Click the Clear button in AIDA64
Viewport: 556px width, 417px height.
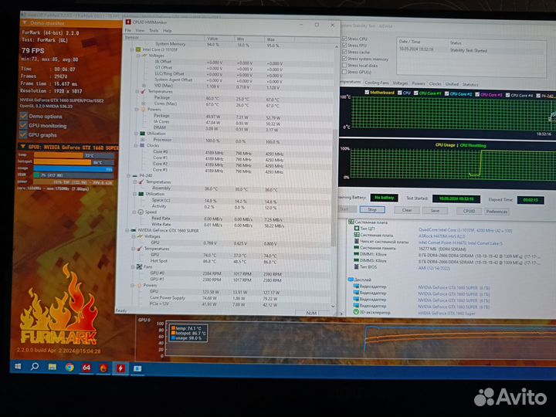coord(407,210)
